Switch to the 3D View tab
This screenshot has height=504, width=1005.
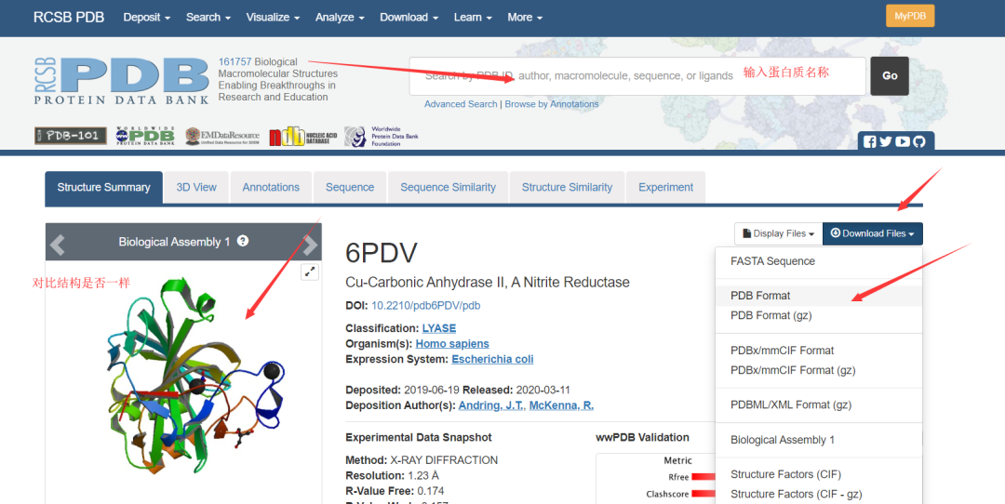[x=196, y=187]
